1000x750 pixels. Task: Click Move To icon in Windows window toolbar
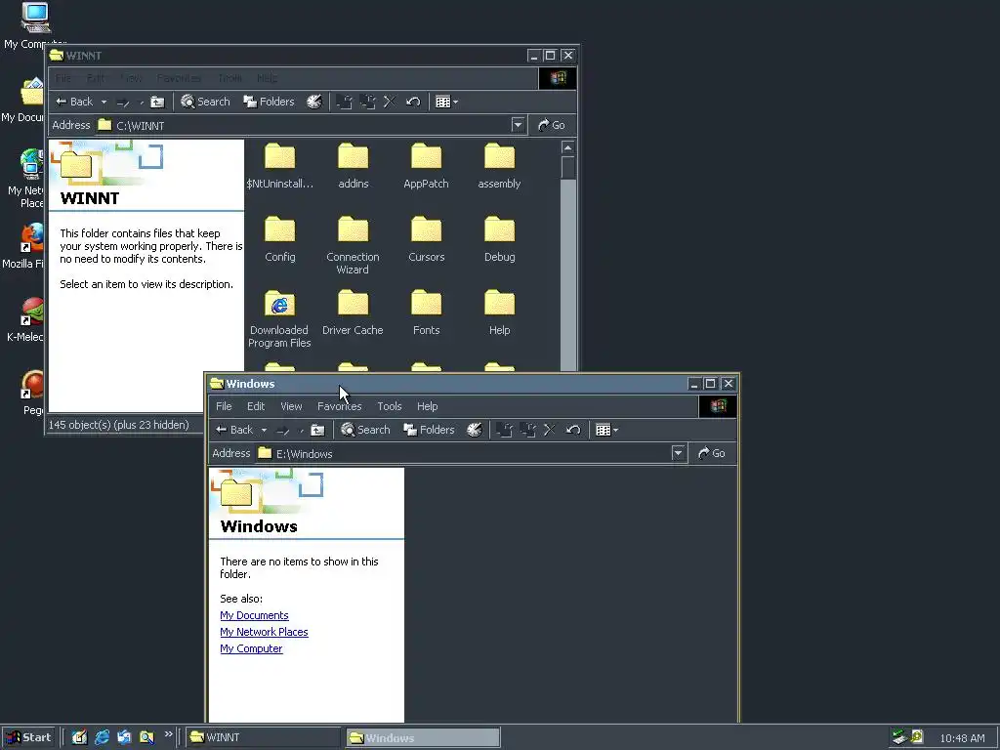tap(505, 430)
